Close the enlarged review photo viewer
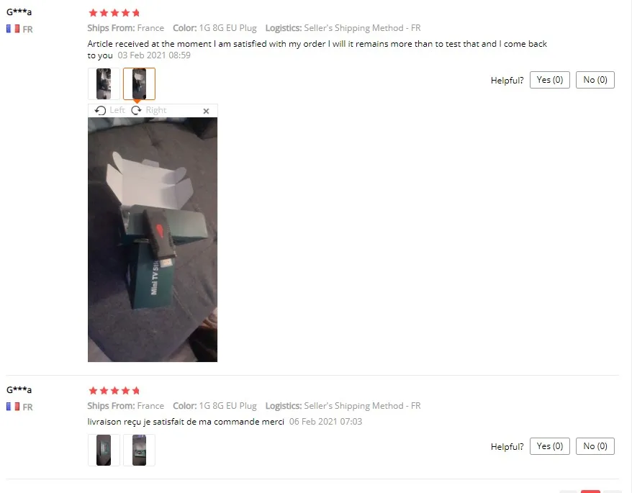632x493 pixels. pos(206,111)
